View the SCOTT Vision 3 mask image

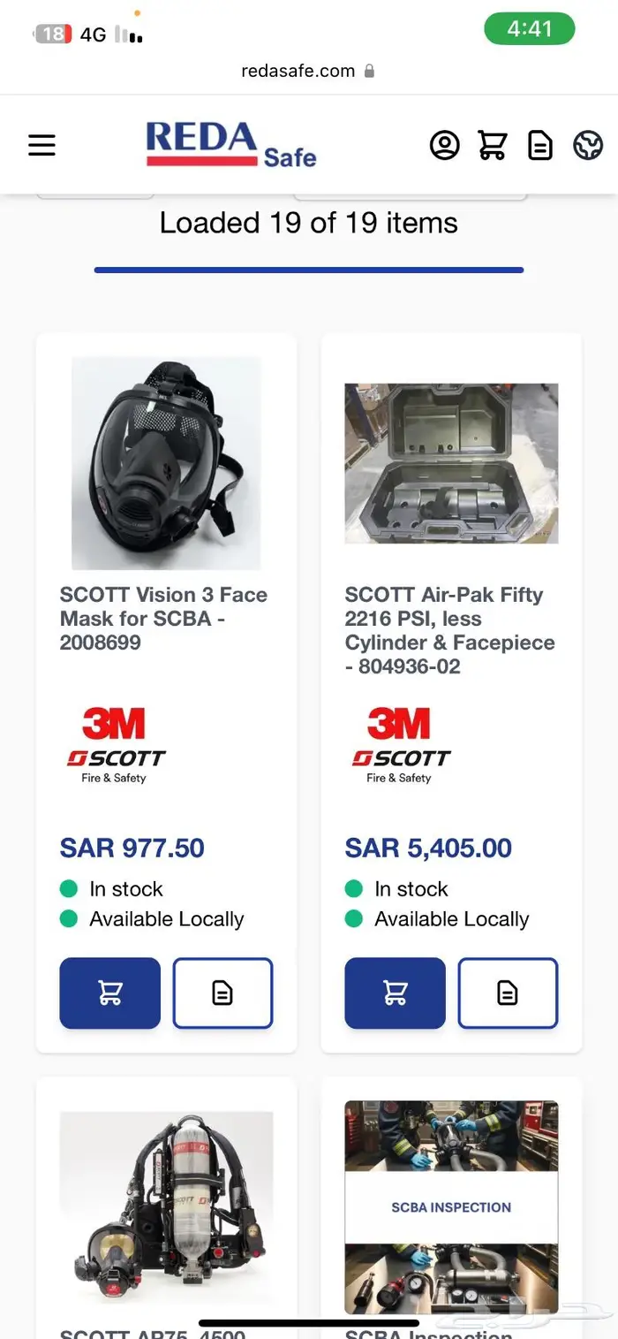click(166, 463)
